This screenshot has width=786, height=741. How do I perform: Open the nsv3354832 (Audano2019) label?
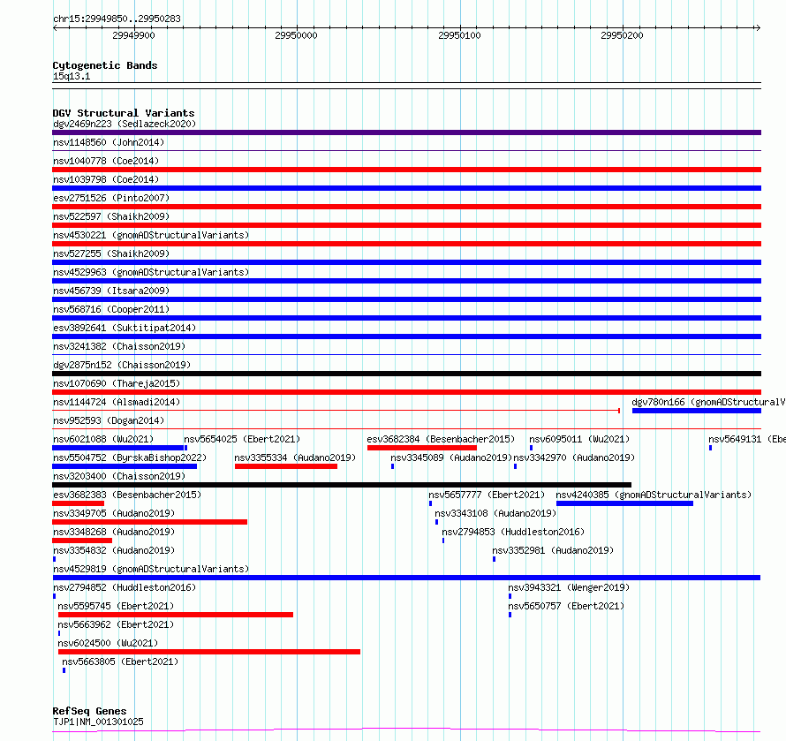point(114,550)
